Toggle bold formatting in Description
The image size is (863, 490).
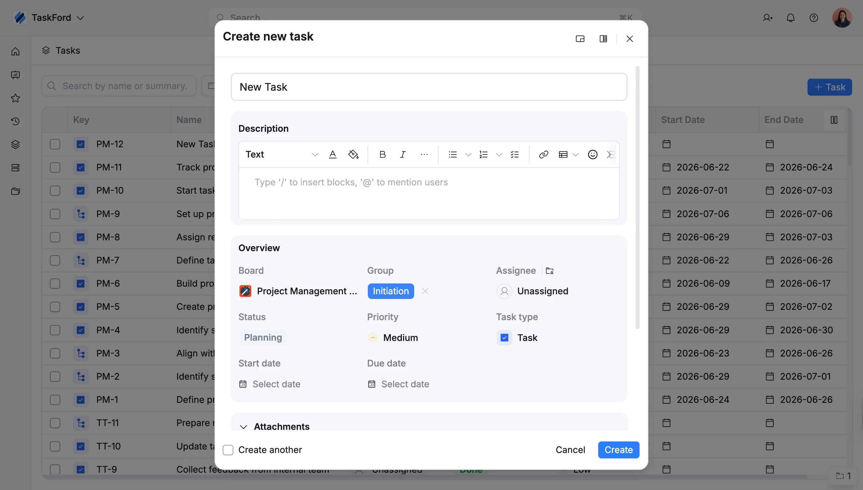coord(382,154)
